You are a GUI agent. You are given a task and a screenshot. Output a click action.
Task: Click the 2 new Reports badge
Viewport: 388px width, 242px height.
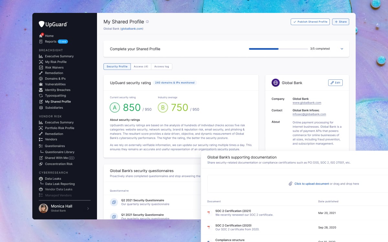tap(63, 42)
